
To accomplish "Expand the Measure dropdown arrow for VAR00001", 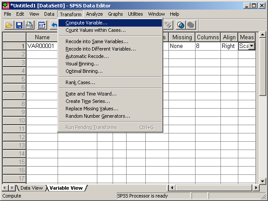I will (251, 46).
